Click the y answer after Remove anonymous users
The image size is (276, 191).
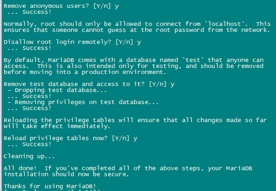[x=117, y=6]
